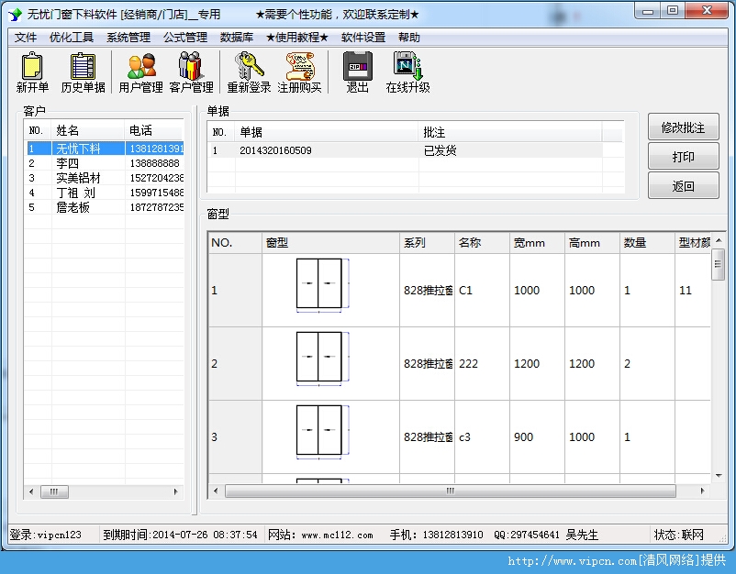Viewport: 736px width, 574px height.
Task: Click the 电话 column header in customer list
Action: pos(154,130)
